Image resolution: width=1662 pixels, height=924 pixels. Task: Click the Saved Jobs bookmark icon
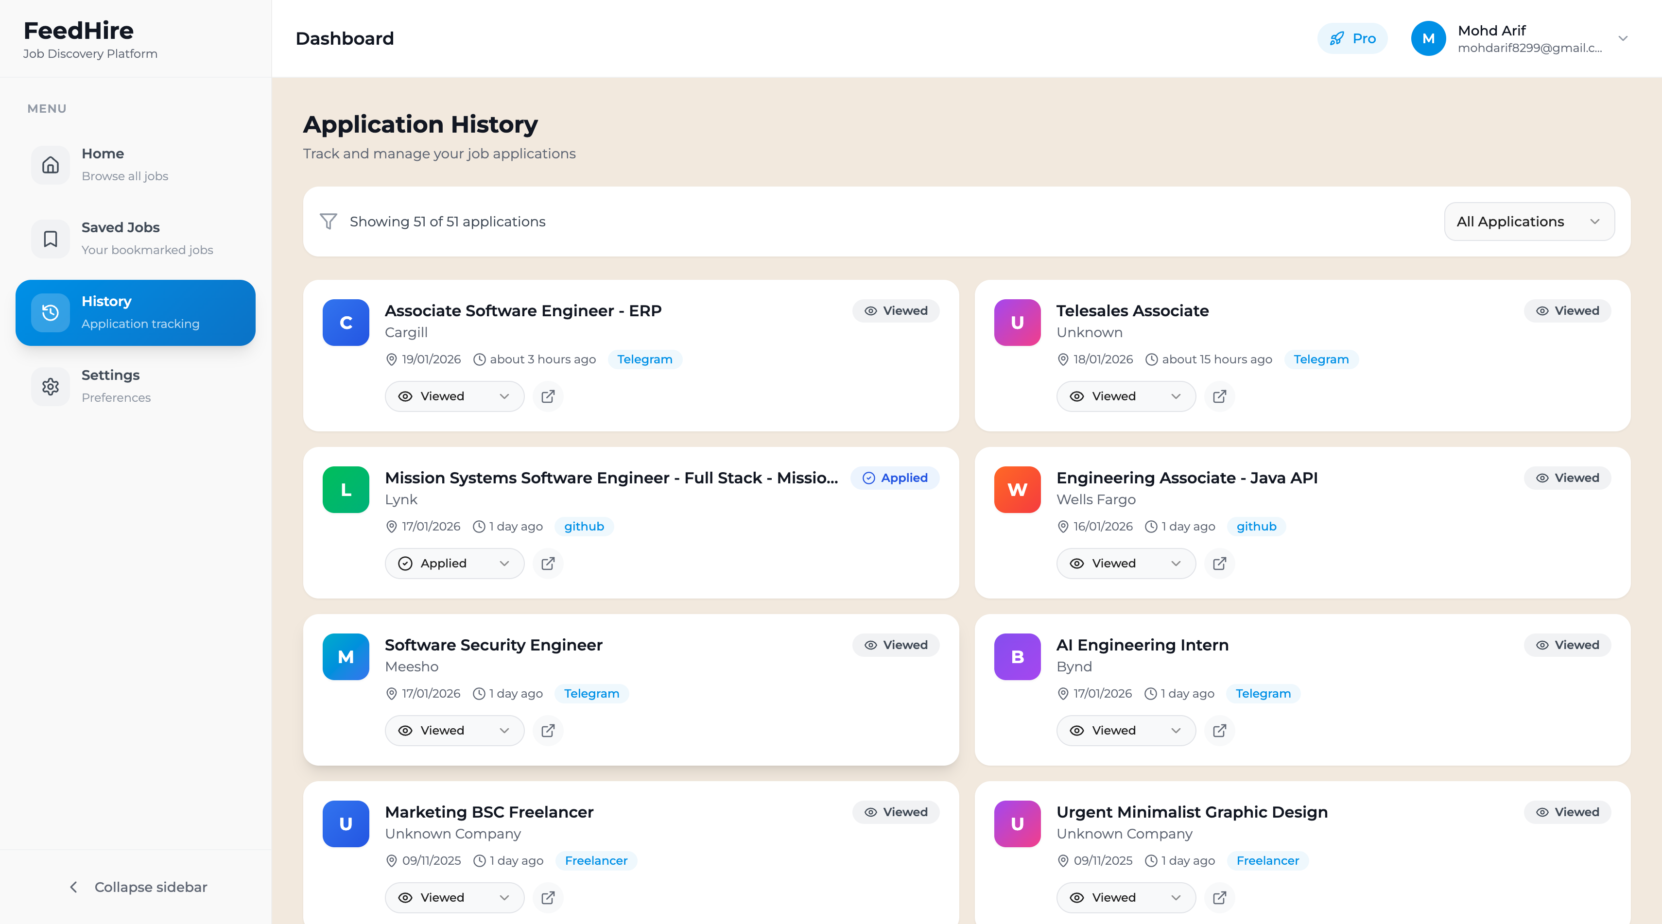tap(50, 239)
